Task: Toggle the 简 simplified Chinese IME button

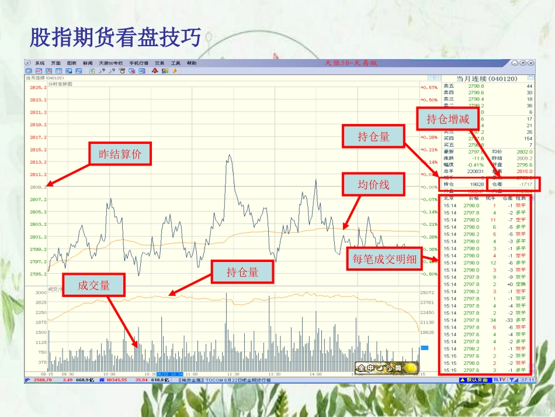Action: 398,368
